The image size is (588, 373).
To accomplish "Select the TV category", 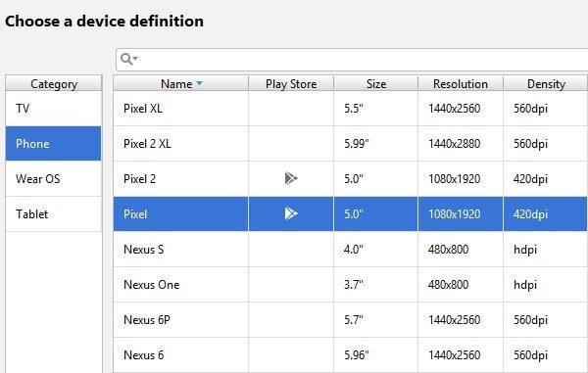I will click(x=53, y=109).
